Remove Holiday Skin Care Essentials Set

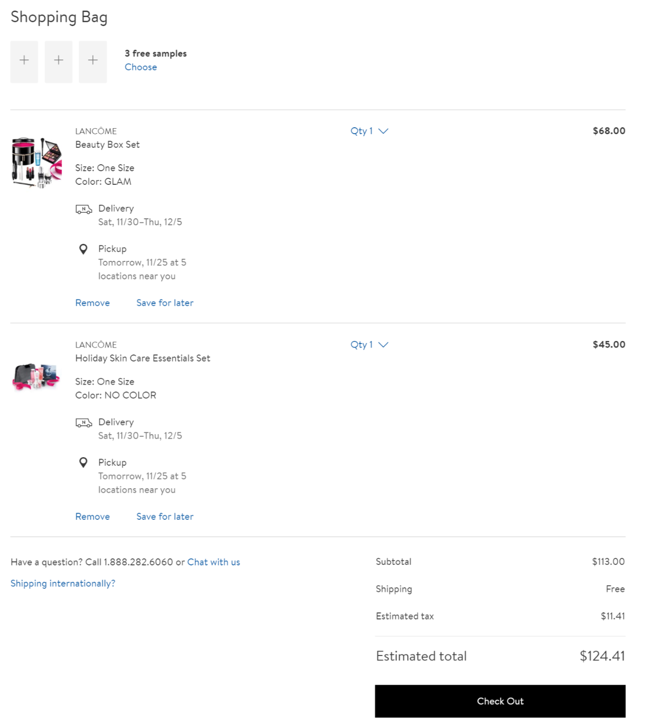pos(93,517)
